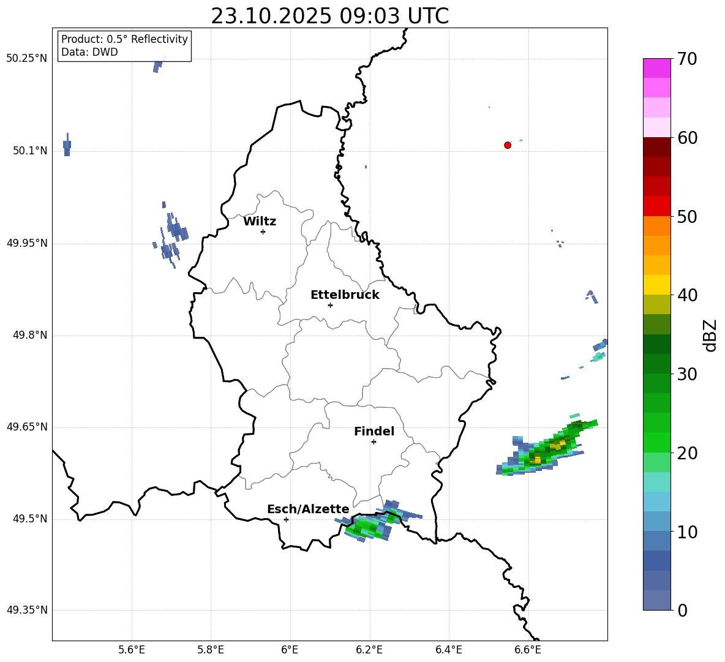Click 'Product: 0.5° Reflectivity' legend text

[124, 39]
